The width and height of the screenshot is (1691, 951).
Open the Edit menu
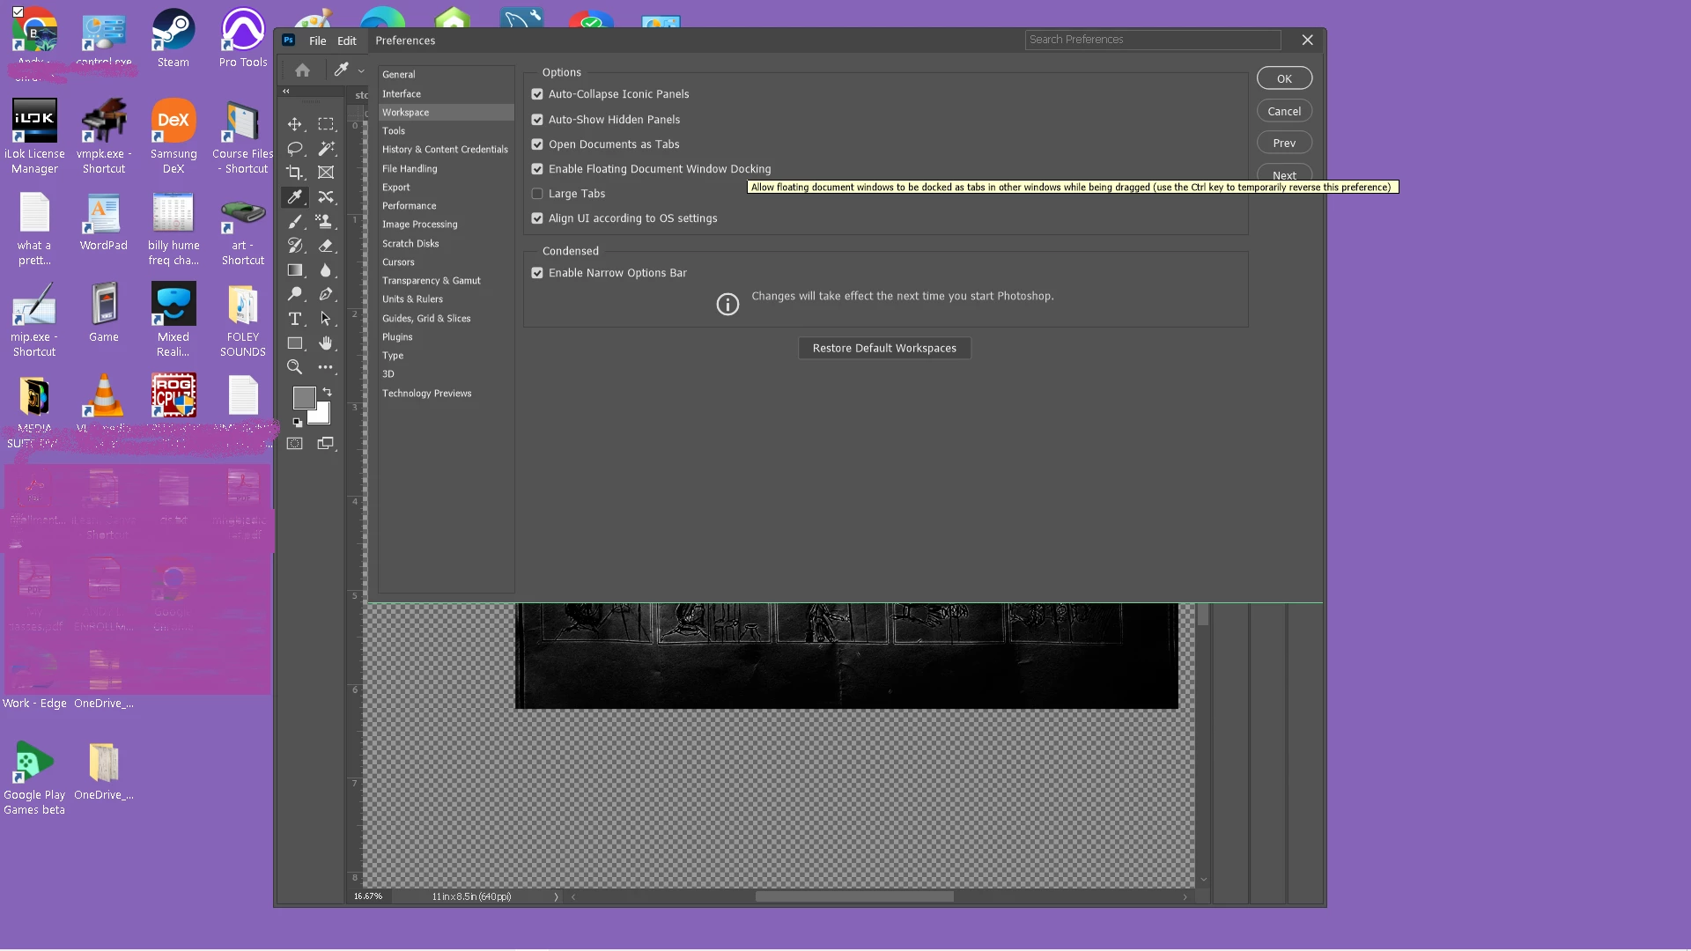coord(347,41)
